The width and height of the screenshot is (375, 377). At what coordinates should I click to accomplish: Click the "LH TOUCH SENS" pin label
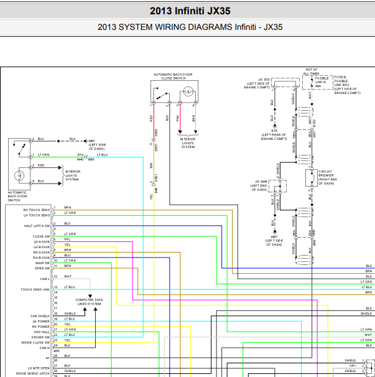coord(37,215)
